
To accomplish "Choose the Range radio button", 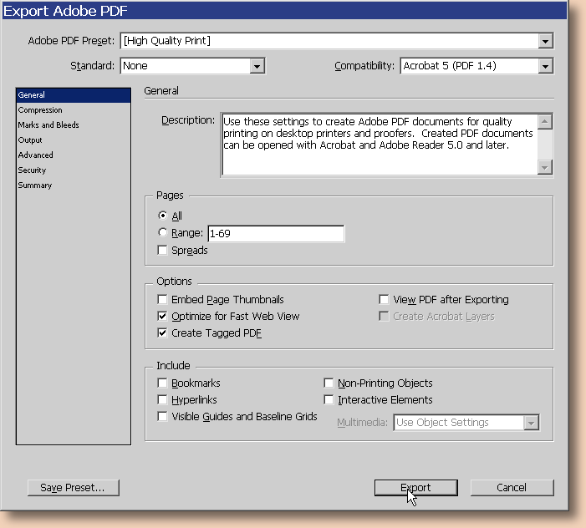I will tap(162, 234).
